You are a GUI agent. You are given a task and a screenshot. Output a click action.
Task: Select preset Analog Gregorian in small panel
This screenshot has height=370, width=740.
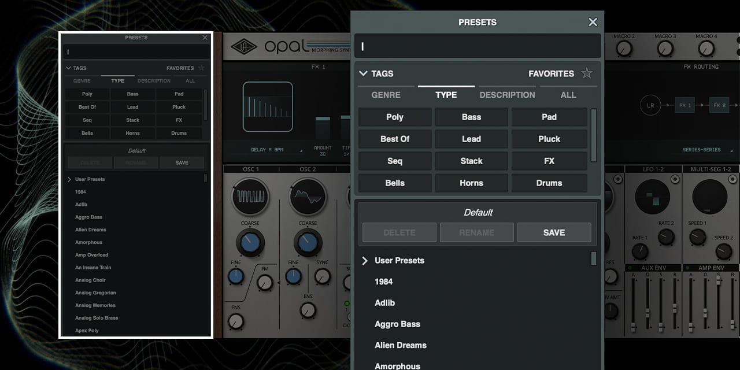coord(95,293)
